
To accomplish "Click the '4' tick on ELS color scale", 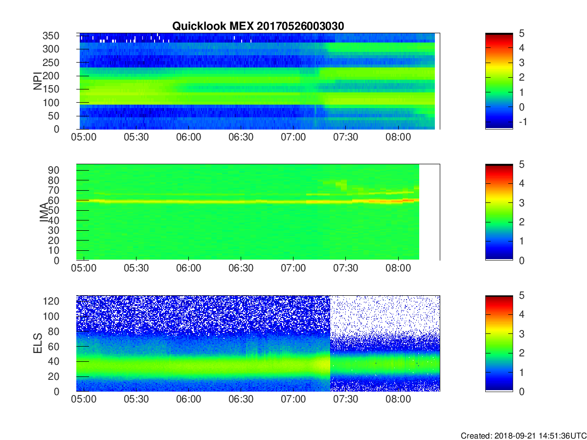I will [x=522, y=314].
